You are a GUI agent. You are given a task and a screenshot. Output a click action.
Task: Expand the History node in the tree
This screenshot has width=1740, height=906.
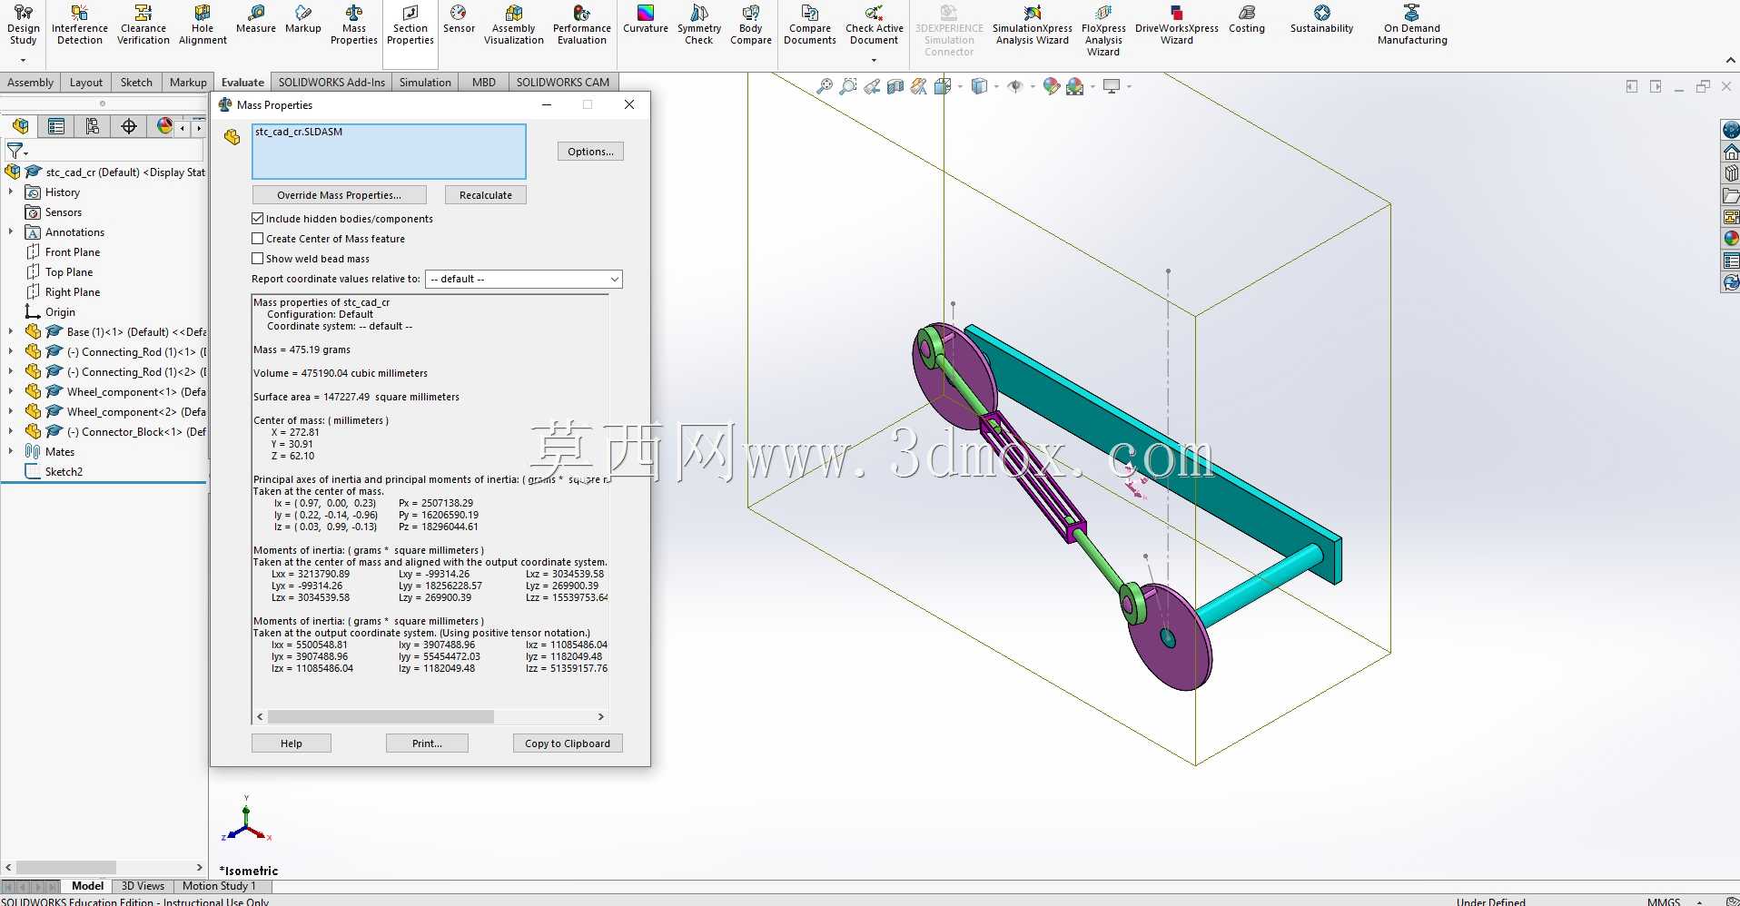11,192
